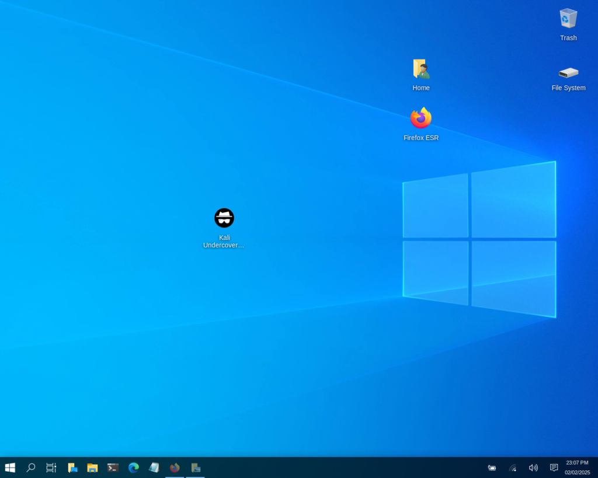Click the "File System" label text

568,88
